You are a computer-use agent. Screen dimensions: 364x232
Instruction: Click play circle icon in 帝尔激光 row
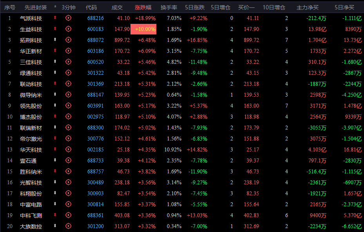(x=68, y=138)
